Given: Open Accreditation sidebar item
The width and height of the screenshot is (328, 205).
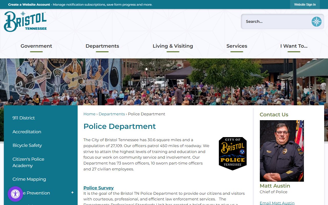Looking at the screenshot, I should pos(41,132).
